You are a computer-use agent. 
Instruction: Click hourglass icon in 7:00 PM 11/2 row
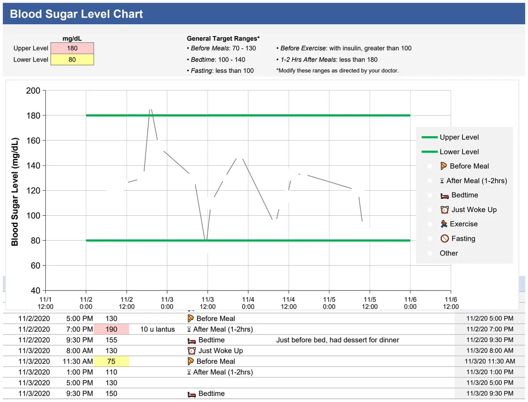coord(189,329)
